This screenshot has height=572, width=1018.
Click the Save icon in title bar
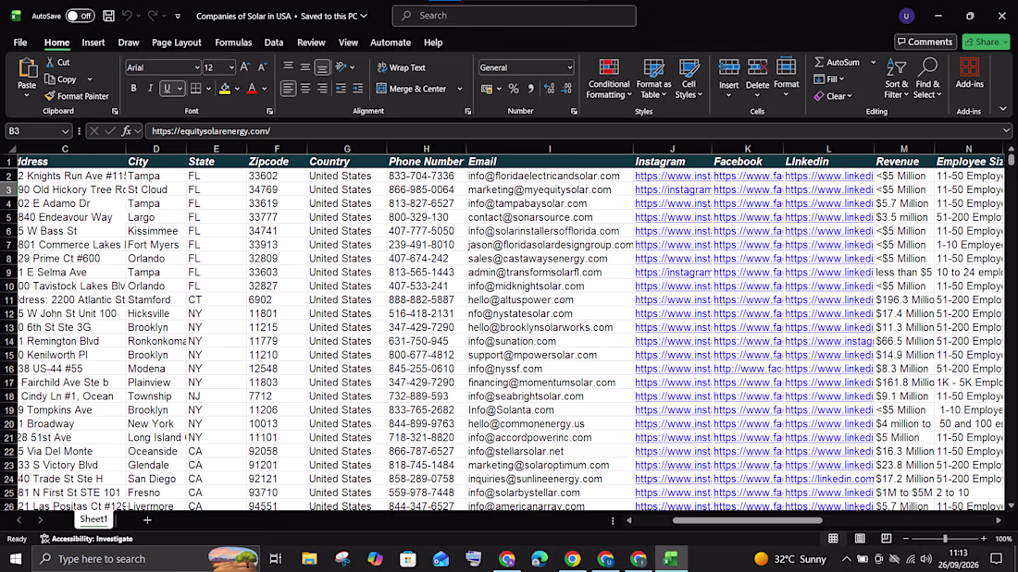tap(108, 16)
